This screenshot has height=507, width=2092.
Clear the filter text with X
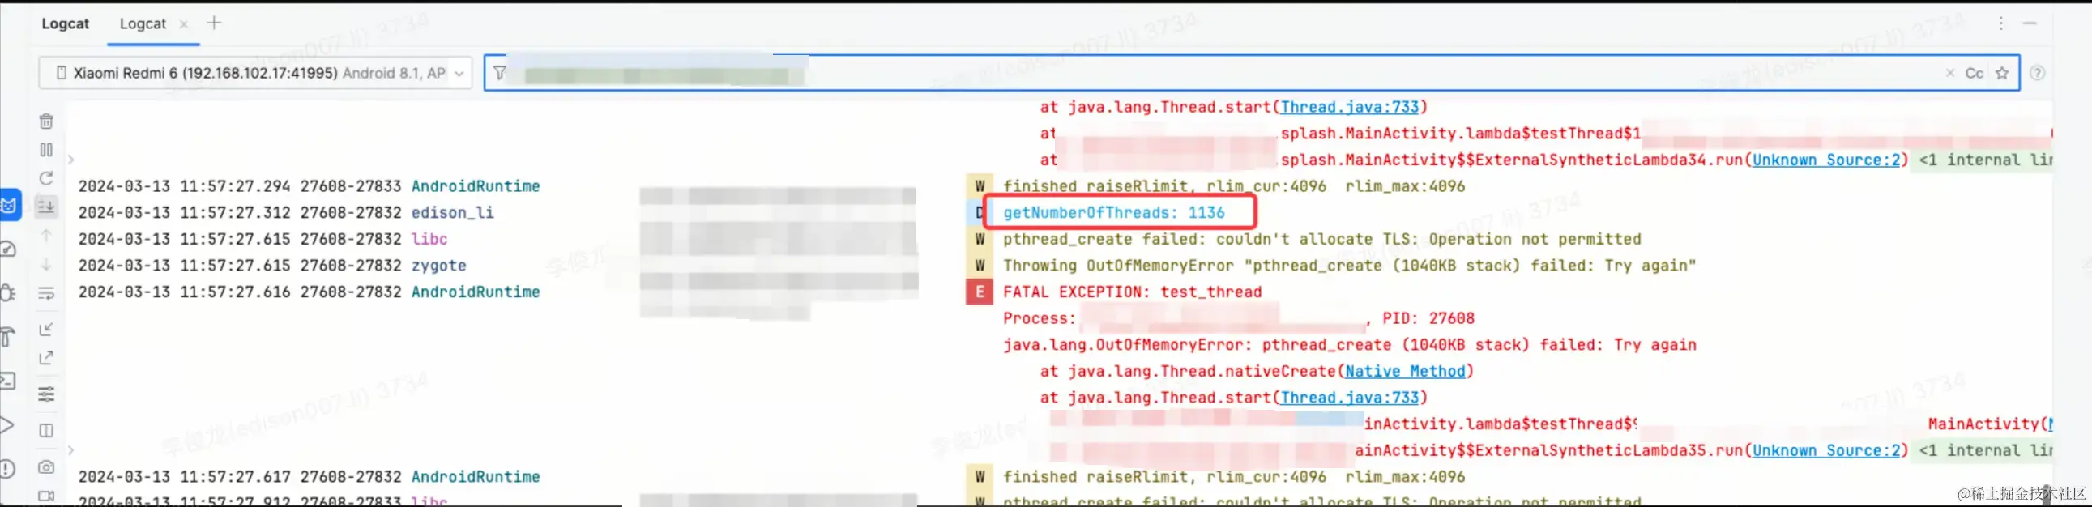pos(1950,73)
